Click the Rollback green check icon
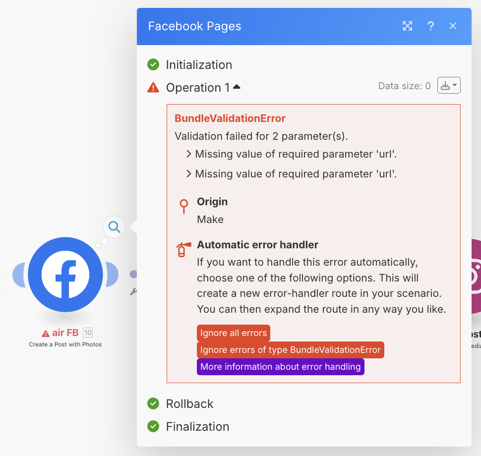Image resolution: width=481 pixels, height=456 pixels. click(x=153, y=403)
